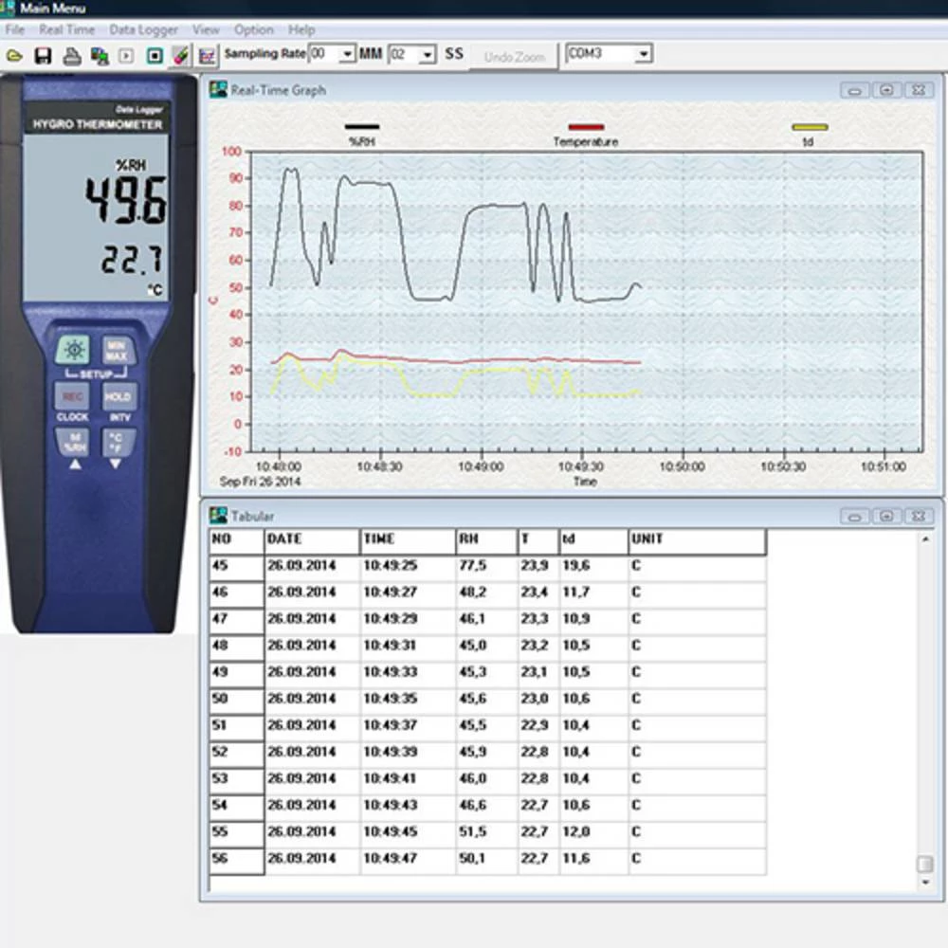Click the stop square toolbar icon

point(155,56)
